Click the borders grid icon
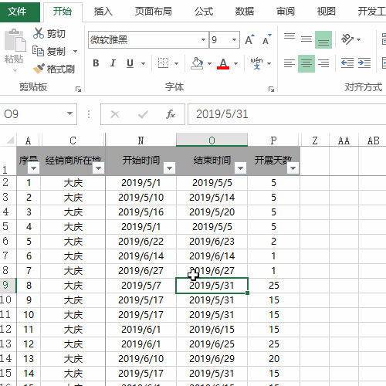This screenshot has height=386, width=386. tap(163, 63)
